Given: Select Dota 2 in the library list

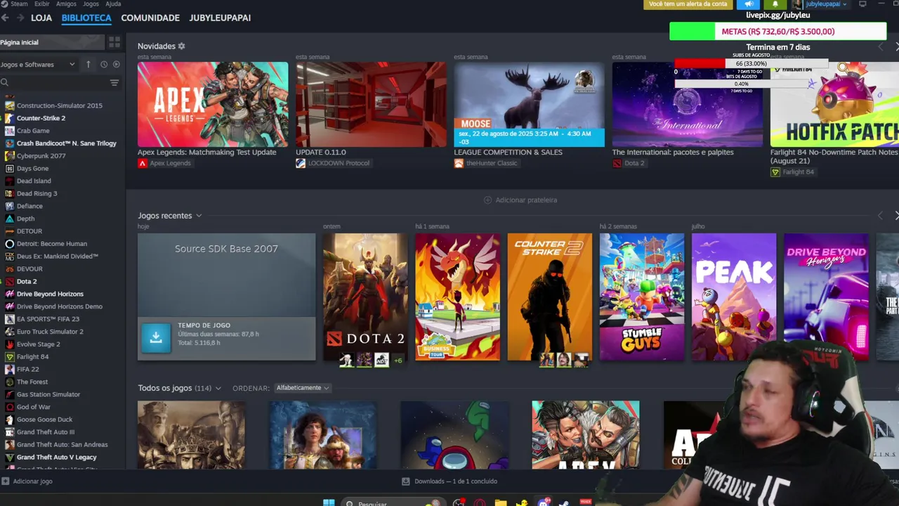Looking at the screenshot, I should (x=27, y=281).
